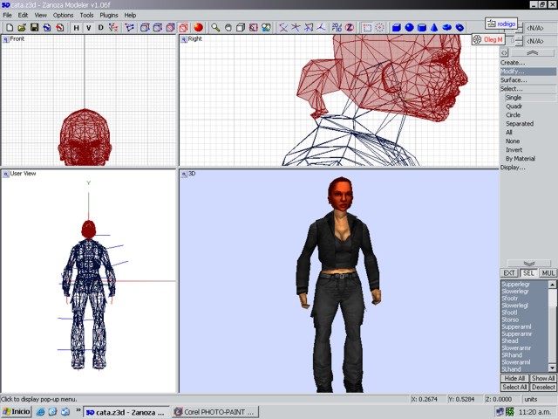The image size is (558, 419).
Task: Click the red sphere render icon
Action: pyautogui.click(x=198, y=27)
